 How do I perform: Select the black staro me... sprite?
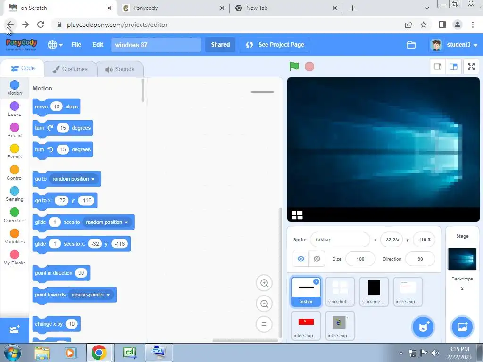(374, 291)
